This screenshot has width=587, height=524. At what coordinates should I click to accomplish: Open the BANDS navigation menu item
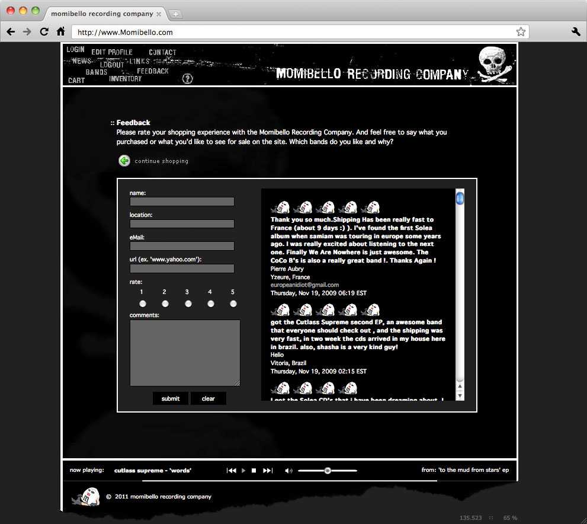pyautogui.click(x=97, y=72)
